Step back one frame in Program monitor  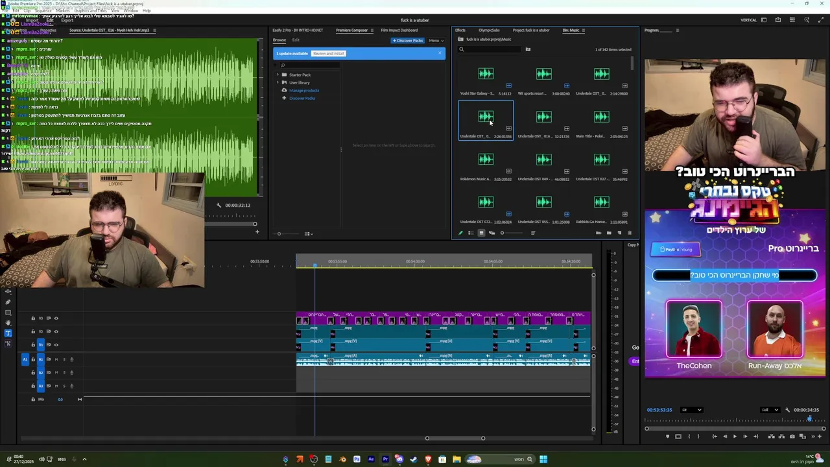725,437
